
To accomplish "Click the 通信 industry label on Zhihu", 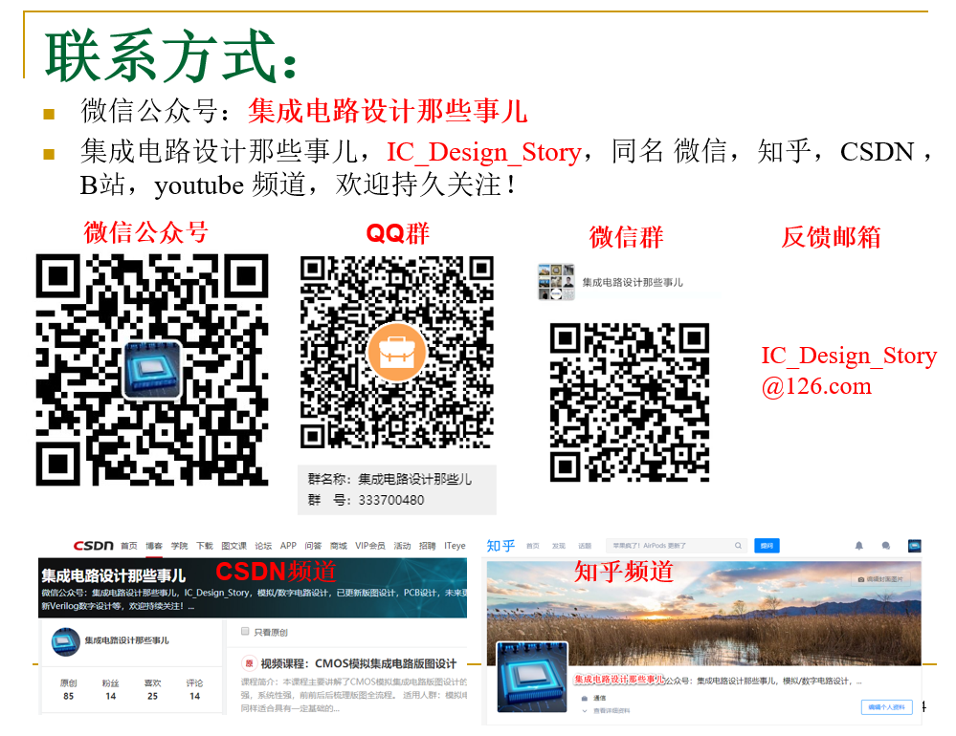I will [600, 699].
